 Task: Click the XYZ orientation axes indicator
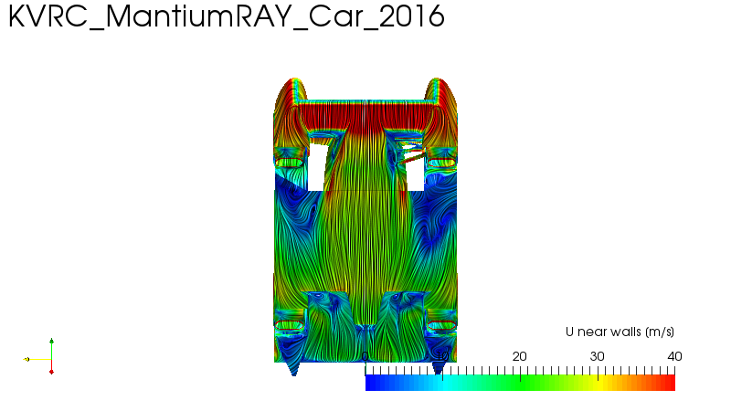tap(39, 357)
